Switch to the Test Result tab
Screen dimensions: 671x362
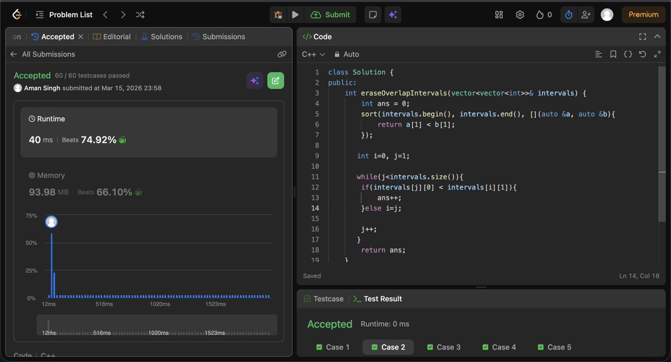(377, 299)
